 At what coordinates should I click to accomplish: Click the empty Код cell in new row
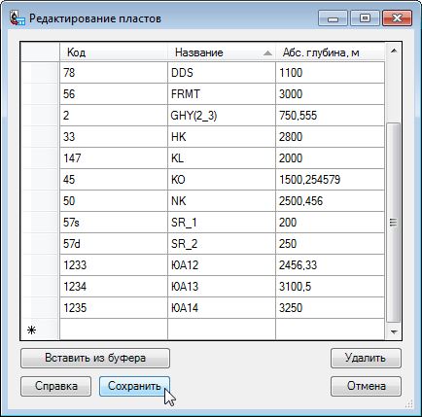pyautogui.click(x=114, y=330)
